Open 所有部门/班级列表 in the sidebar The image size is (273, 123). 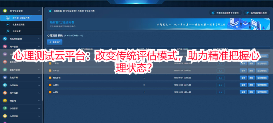click(x=21, y=18)
